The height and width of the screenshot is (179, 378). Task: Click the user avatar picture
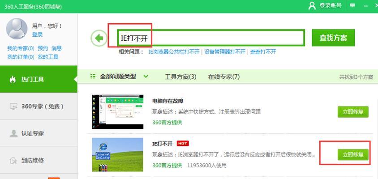(17, 29)
